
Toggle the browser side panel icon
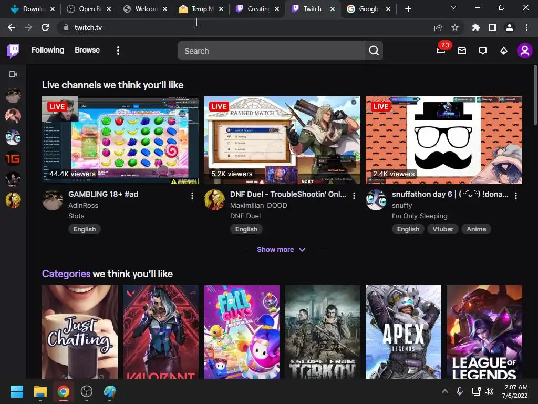[493, 27]
